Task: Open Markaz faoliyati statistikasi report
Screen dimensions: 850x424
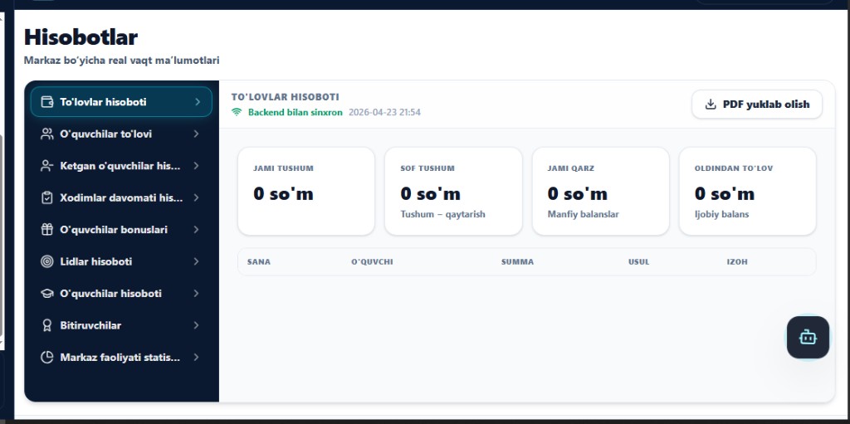Action: coord(121,358)
